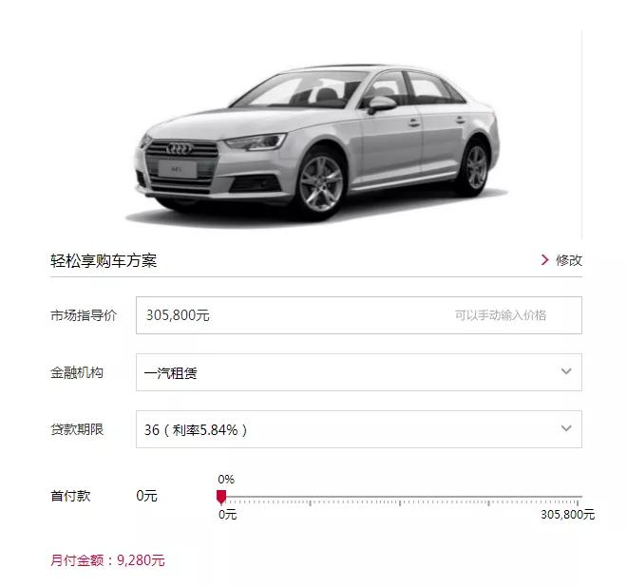This screenshot has height=586, width=627.
Task: Select the 月付金额:9,280元 text
Action: point(107,560)
